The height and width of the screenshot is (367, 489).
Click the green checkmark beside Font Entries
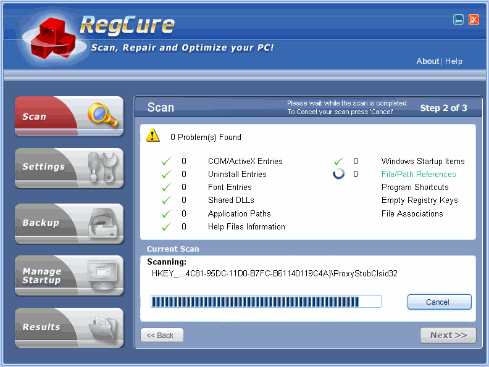click(x=166, y=188)
